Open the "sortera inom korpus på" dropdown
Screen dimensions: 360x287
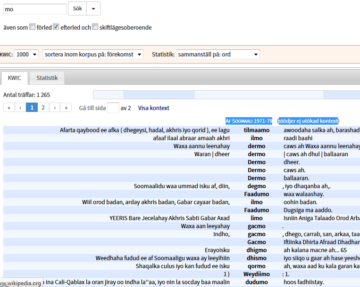(93, 55)
